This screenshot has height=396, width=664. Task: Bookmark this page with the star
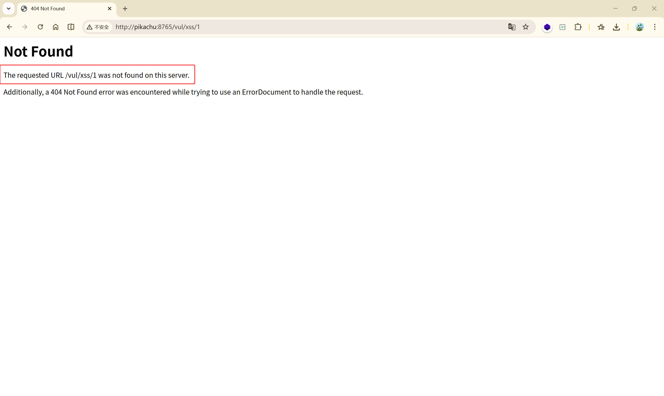point(525,27)
